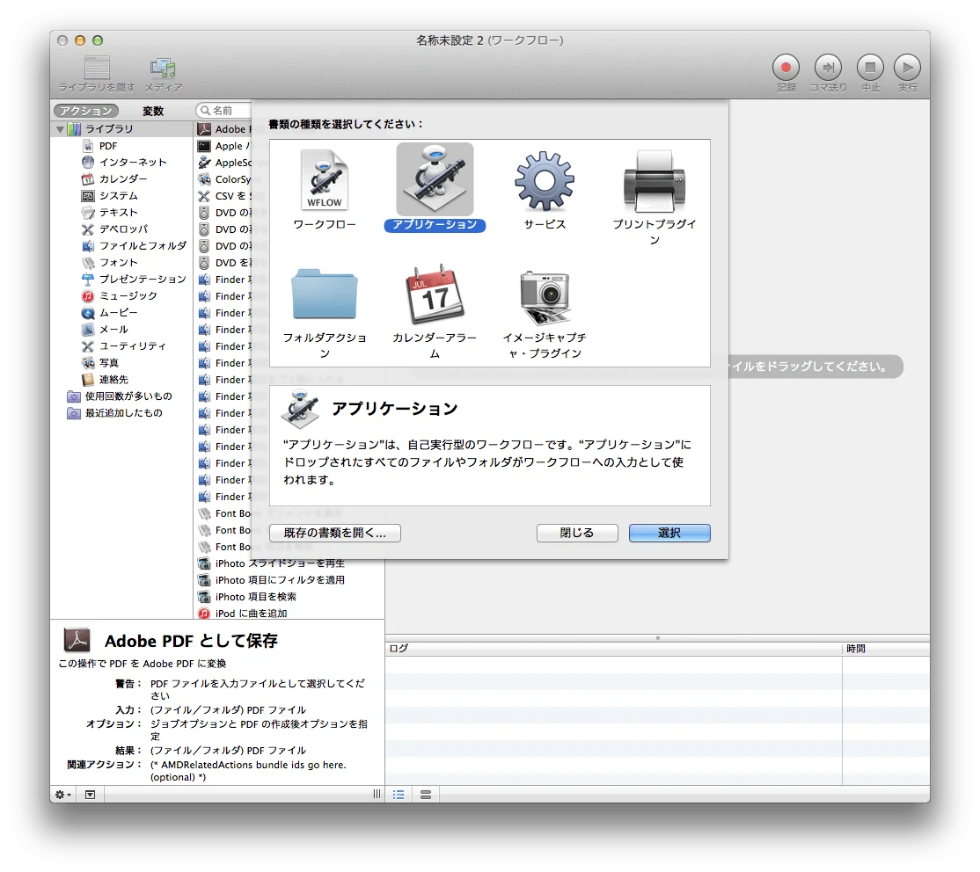980x872 pixels.
Task: Choose the サービス gear icon
Action: click(x=545, y=180)
